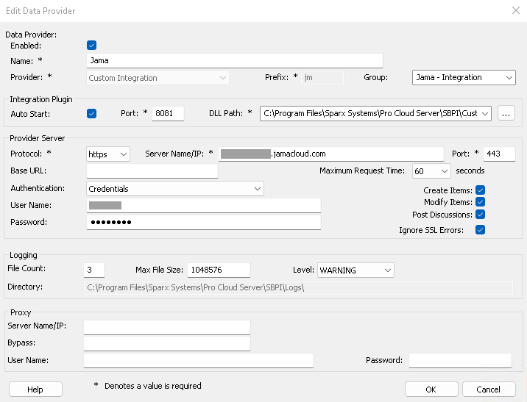The height and width of the screenshot is (402, 527).
Task: Toggle the Modify Items checkbox
Action: click(x=480, y=202)
